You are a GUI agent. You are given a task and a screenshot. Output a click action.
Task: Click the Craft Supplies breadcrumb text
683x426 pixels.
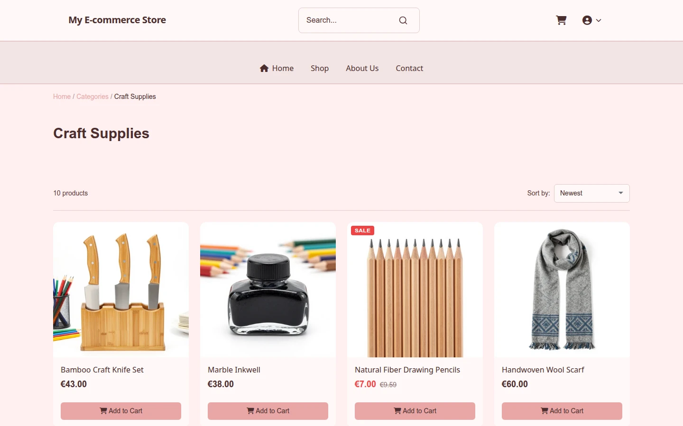pyautogui.click(x=135, y=97)
